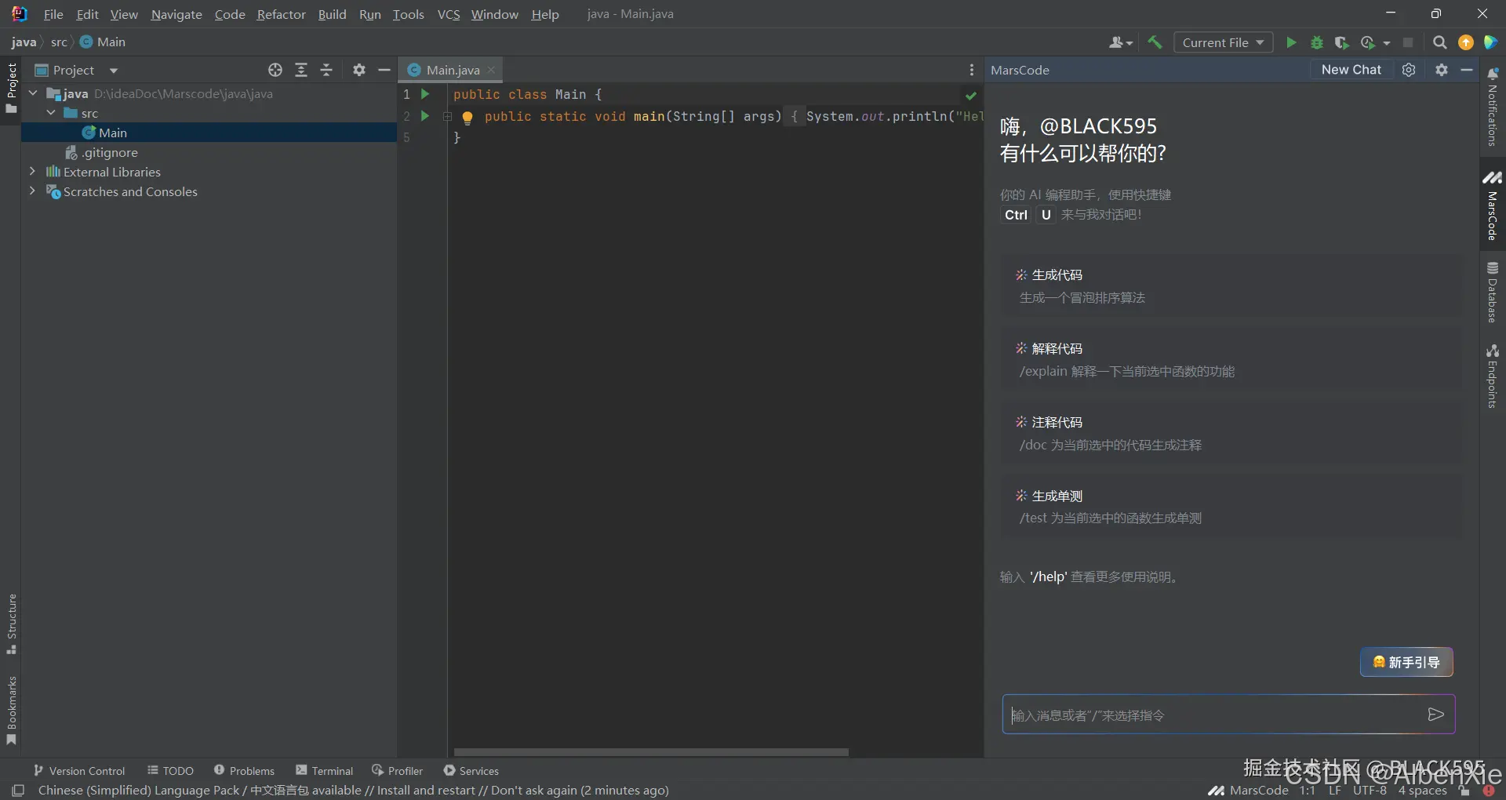
Task: Click the green inspection checkmark in editor
Action: point(971,96)
